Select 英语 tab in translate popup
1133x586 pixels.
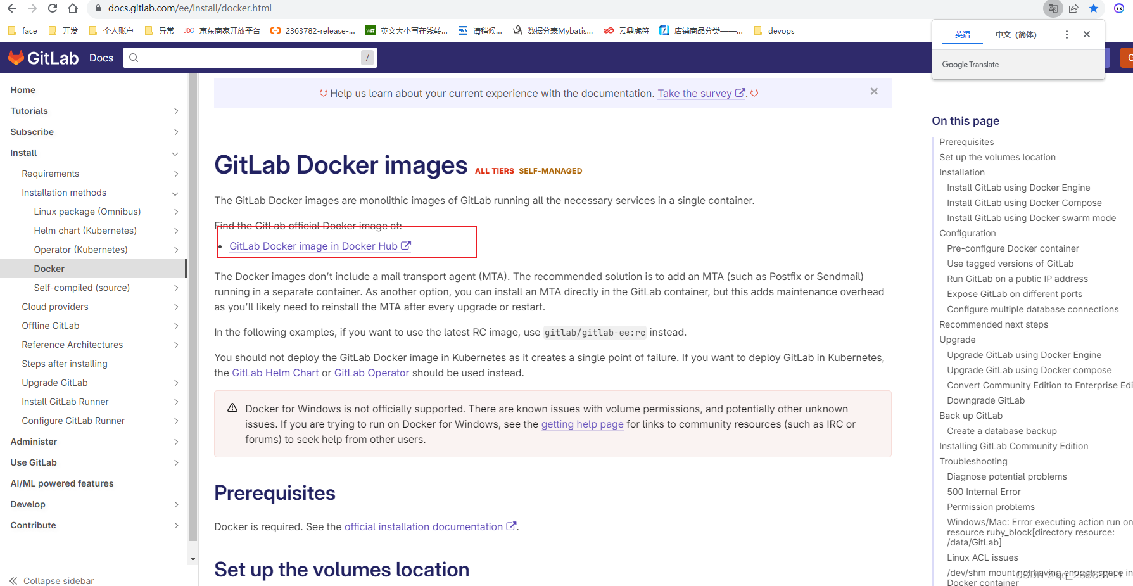(963, 35)
